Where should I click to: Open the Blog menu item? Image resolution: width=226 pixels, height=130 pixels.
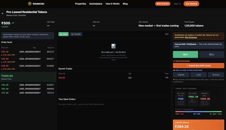125,4
